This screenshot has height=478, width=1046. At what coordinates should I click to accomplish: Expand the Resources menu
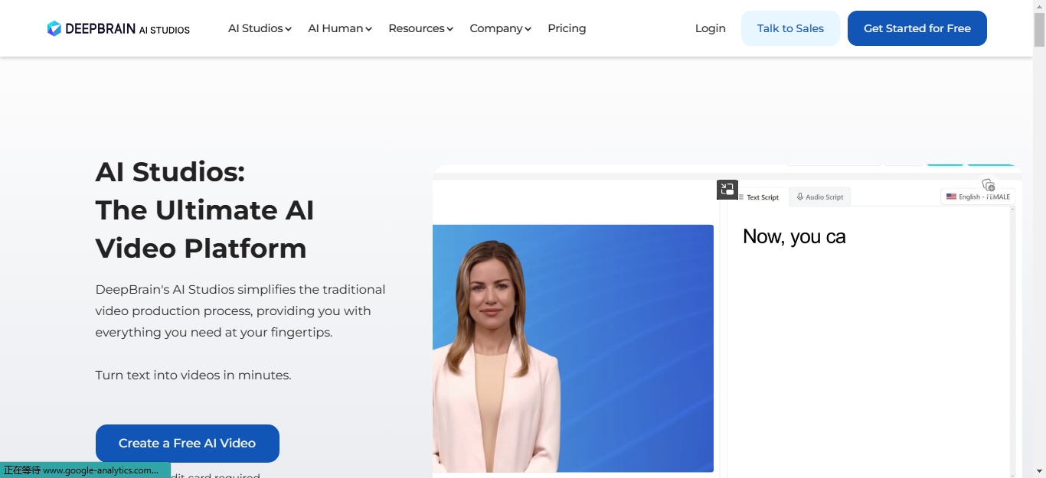pos(420,28)
